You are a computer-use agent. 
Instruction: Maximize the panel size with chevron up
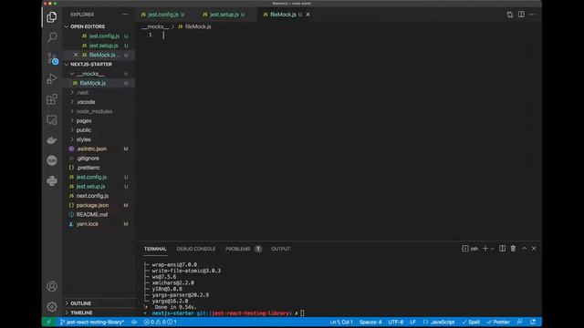(x=524, y=249)
